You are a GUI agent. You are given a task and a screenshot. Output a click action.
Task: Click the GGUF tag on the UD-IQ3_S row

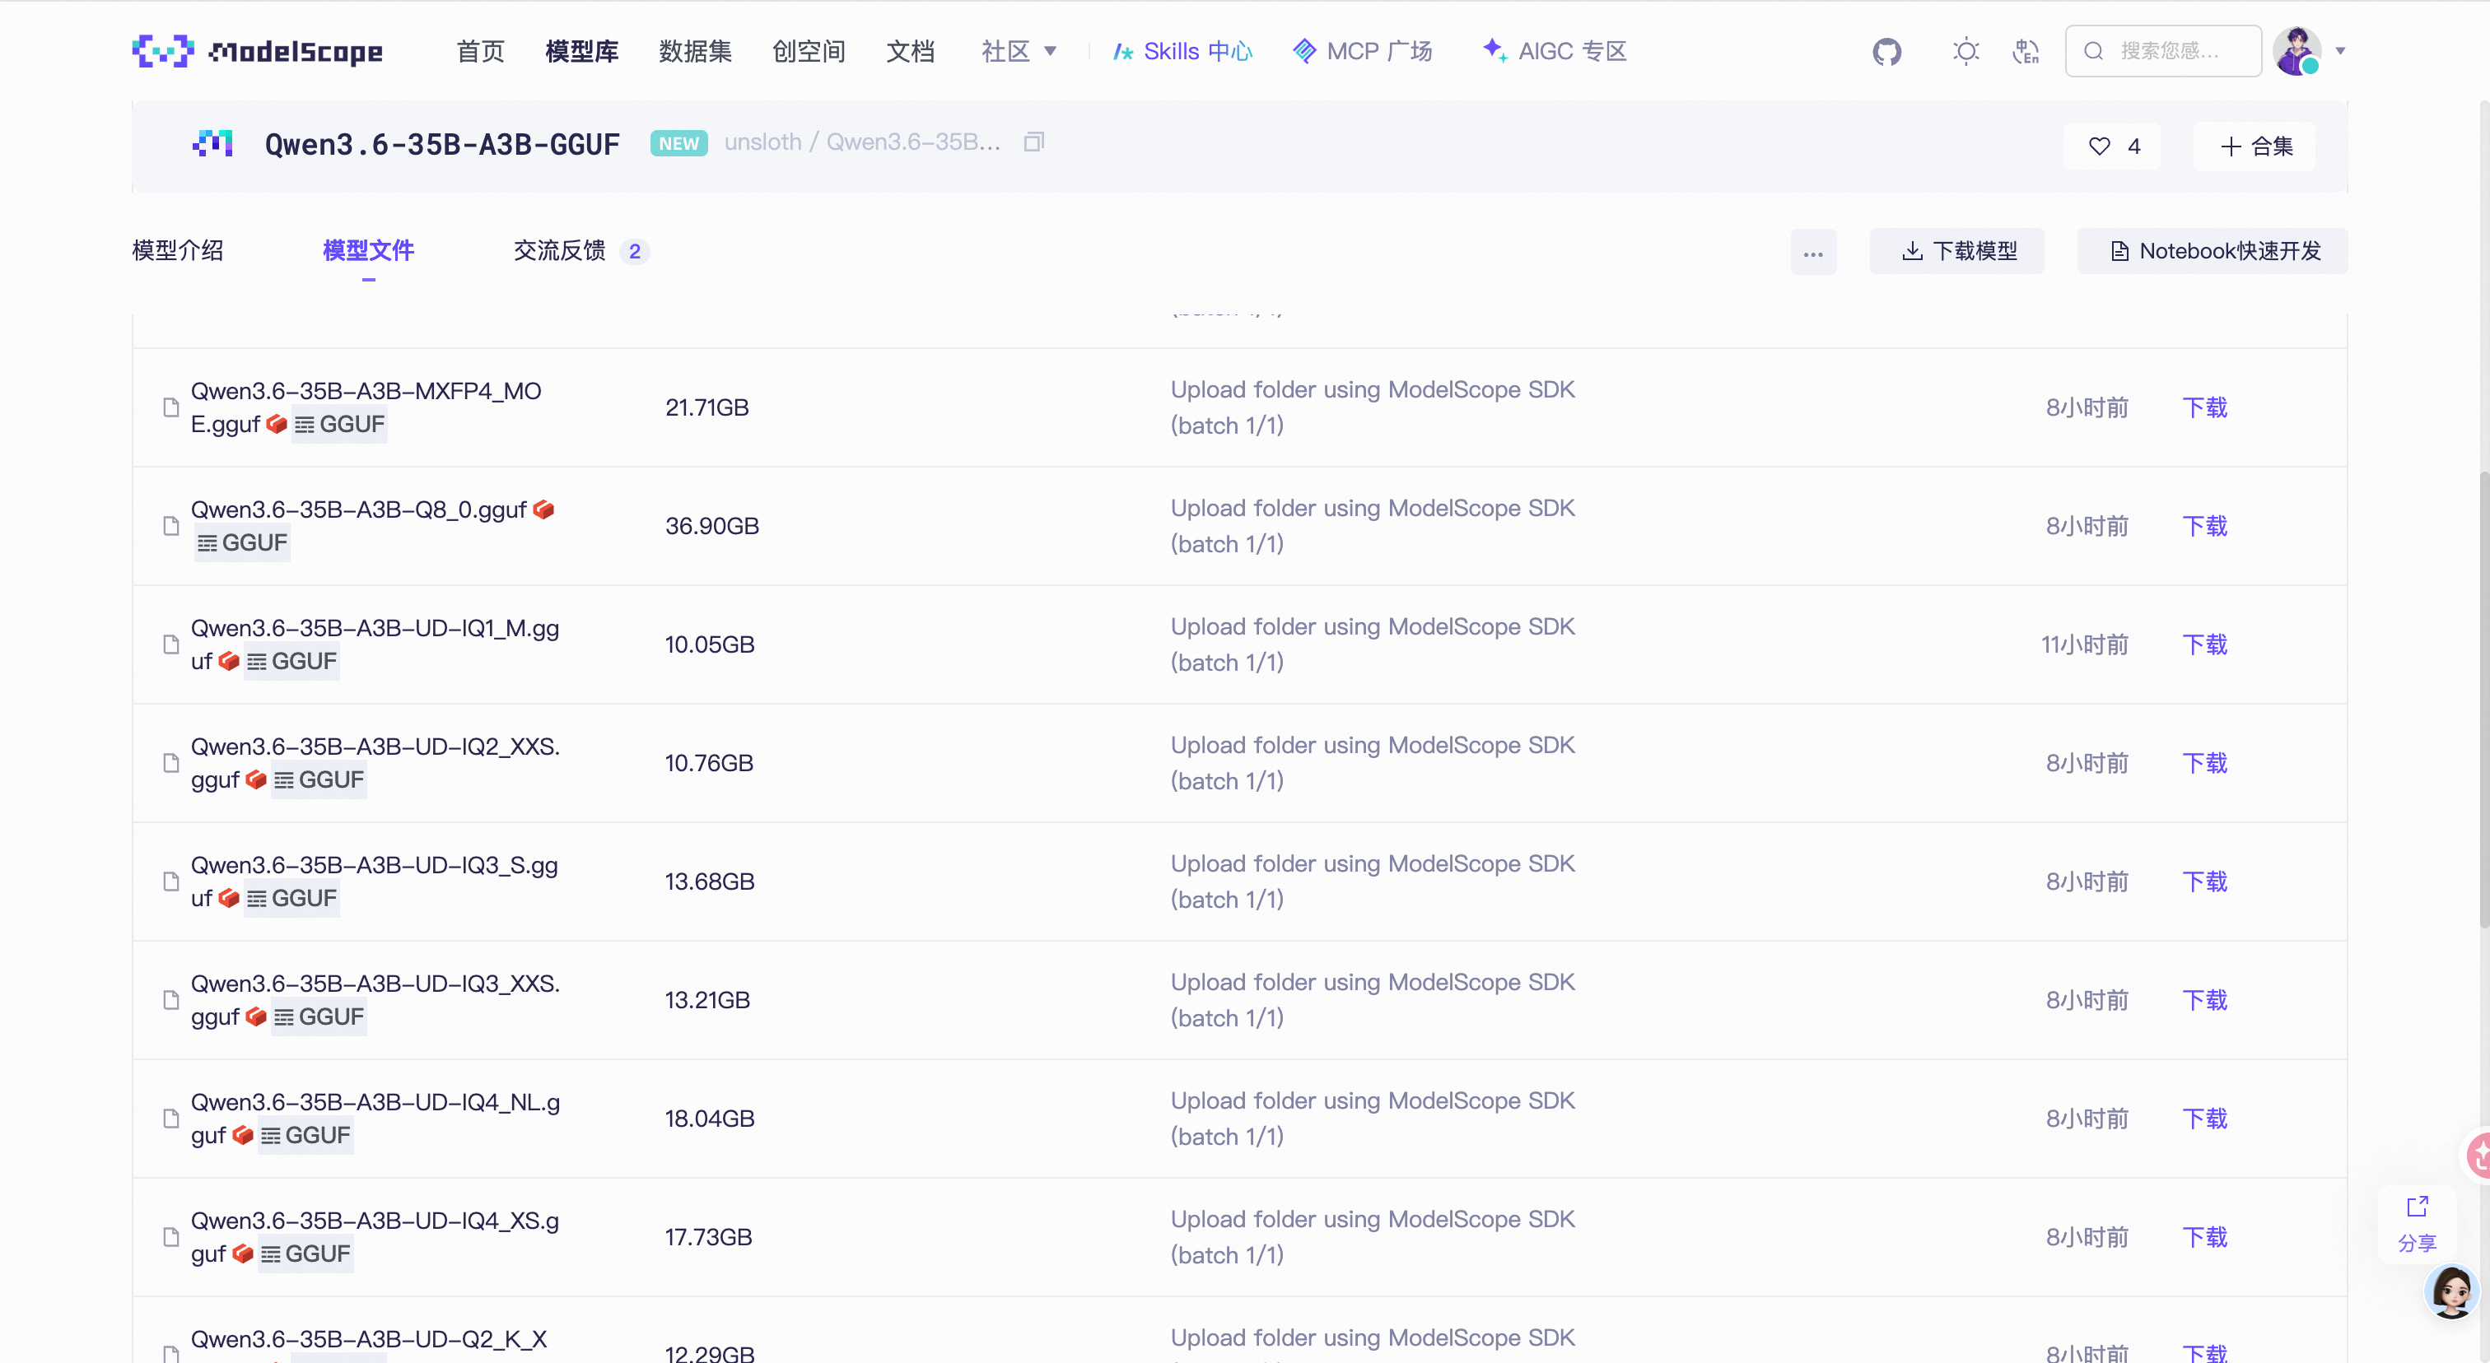(x=291, y=900)
